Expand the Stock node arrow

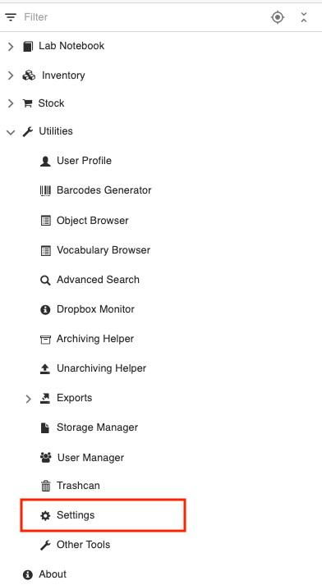[11, 103]
